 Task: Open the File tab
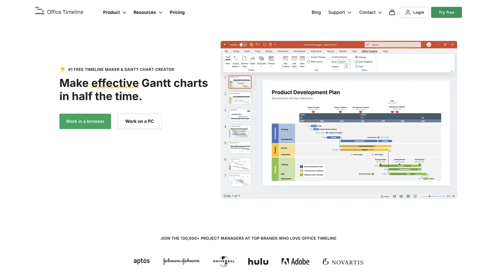(226, 51)
